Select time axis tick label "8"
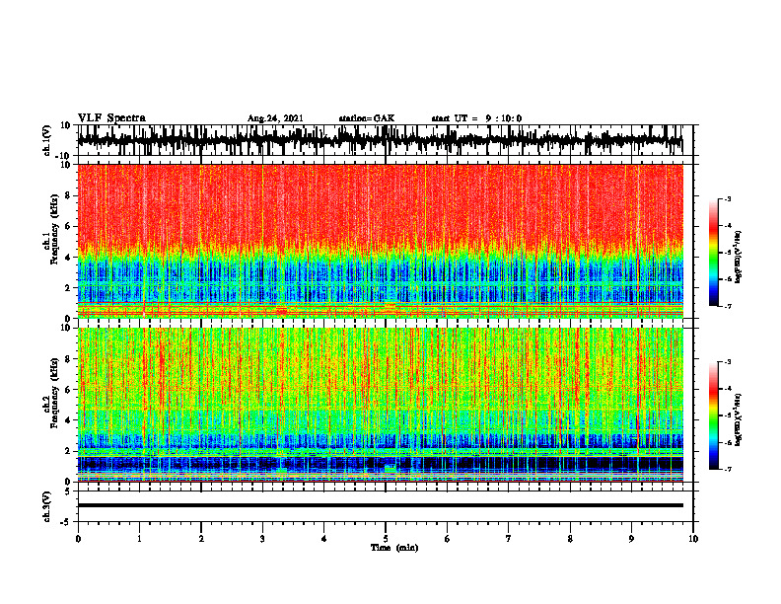The height and width of the screenshot is (604, 781). [x=570, y=539]
